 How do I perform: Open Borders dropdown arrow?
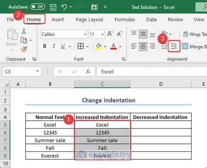87,46
